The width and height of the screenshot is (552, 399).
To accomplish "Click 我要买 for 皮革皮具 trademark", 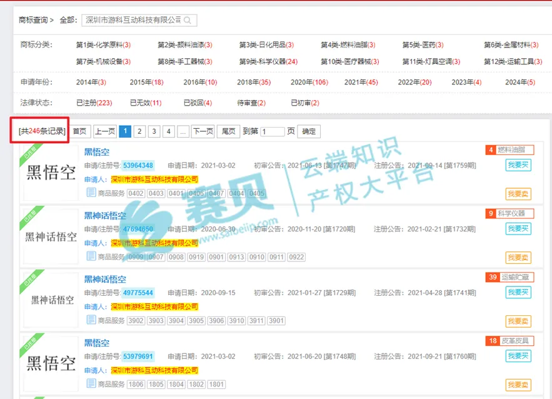I will pyautogui.click(x=518, y=356).
